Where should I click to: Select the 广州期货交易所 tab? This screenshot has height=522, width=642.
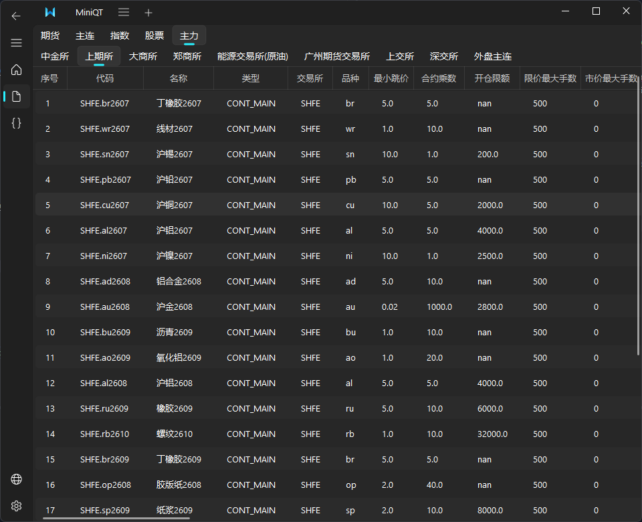click(337, 56)
